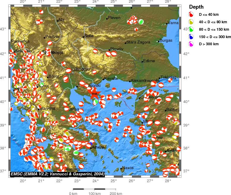Click the 38° latitude label on the left axis
Screen dimensions: 231x195
[x=3, y=148]
